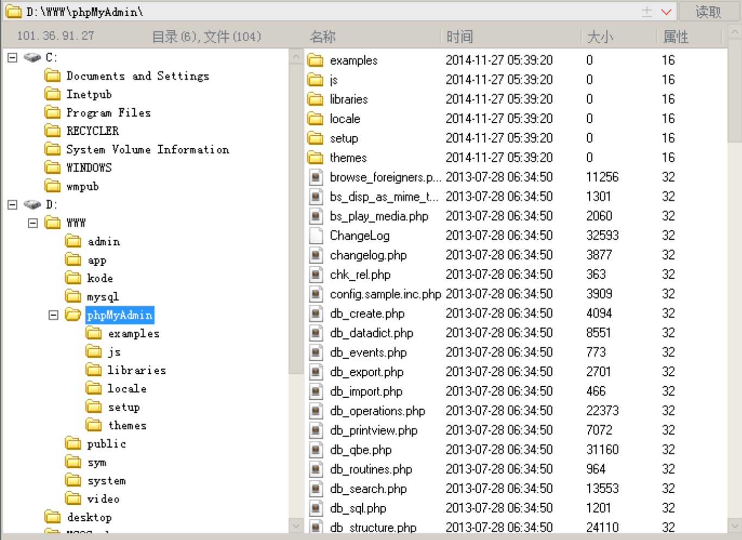The height and width of the screenshot is (540, 742).
Task: Select locale folder in file list
Action: pos(345,118)
